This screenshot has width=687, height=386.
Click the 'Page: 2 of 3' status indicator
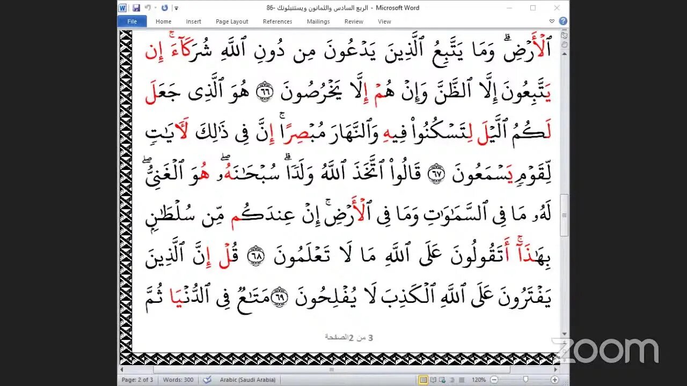click(137, 380)
